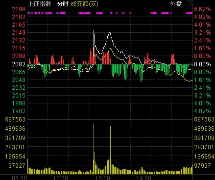Click the 2199 price axis label

tap(19, 9)
